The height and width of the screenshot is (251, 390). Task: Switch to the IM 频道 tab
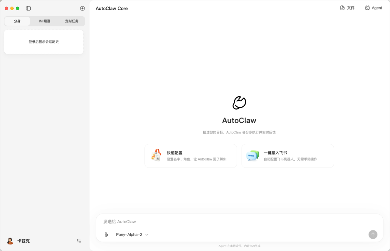[44, 21]
